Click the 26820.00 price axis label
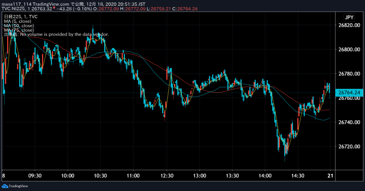 349,25
